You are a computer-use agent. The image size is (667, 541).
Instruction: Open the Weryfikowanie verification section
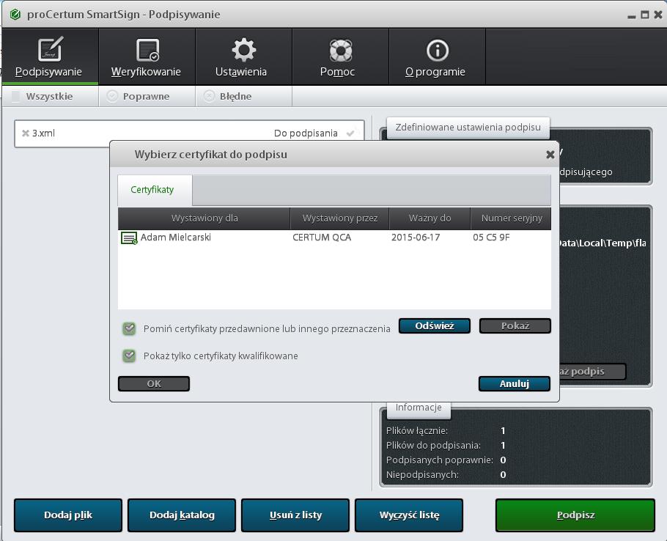point(146,58)
